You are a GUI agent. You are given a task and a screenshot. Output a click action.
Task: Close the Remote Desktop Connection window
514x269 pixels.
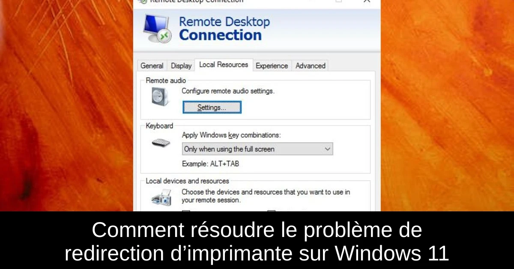coord(367,1)
